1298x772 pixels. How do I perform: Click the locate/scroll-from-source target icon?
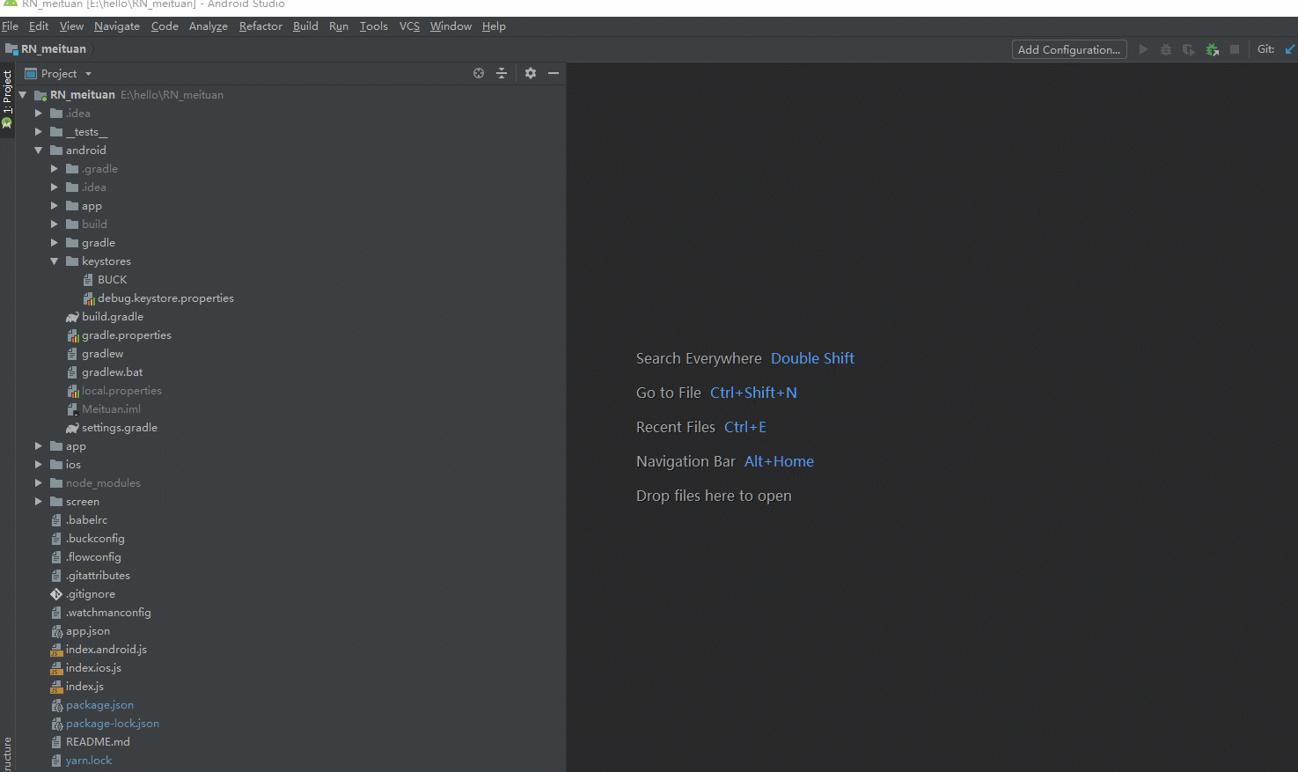point(479,73)
